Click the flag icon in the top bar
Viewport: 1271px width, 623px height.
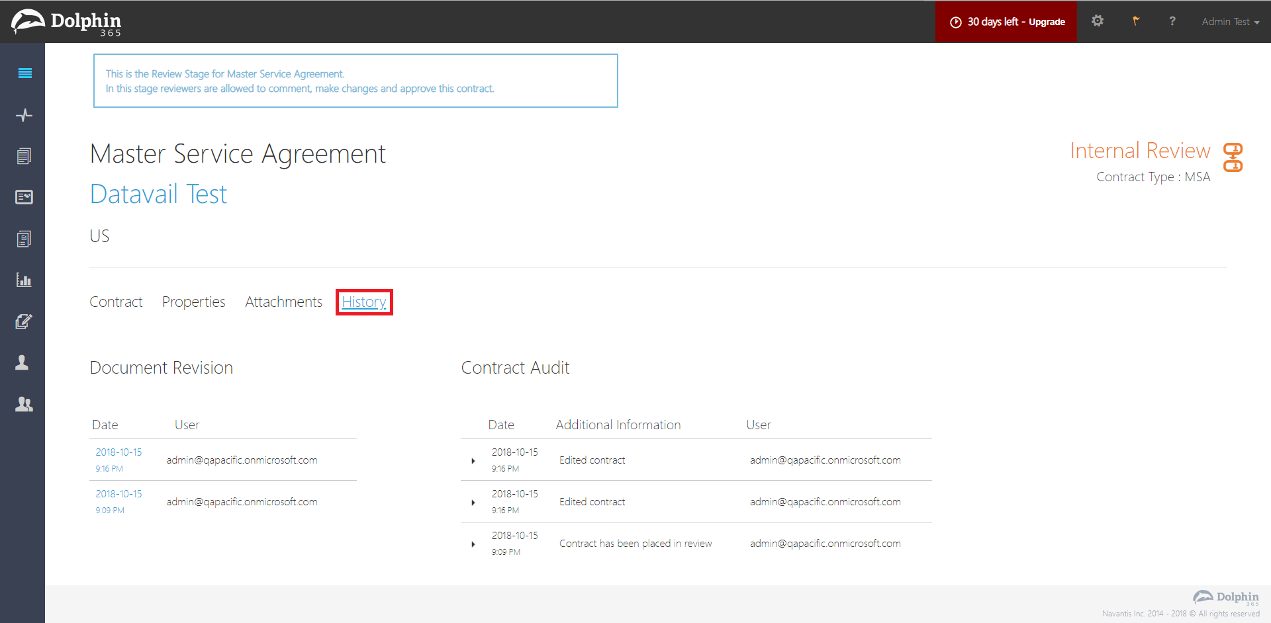point(1136,21)
